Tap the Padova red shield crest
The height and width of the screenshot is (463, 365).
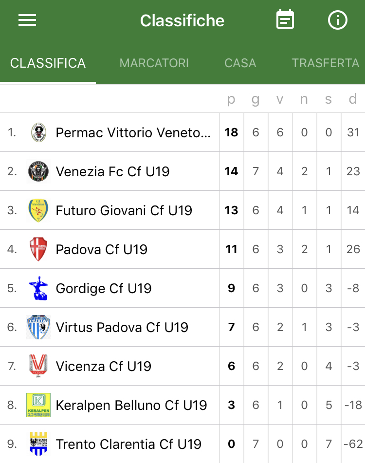click(x=38, y=249)
